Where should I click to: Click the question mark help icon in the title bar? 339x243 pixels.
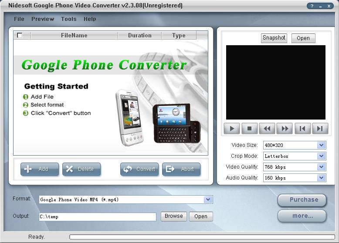(x=312, y=6)
